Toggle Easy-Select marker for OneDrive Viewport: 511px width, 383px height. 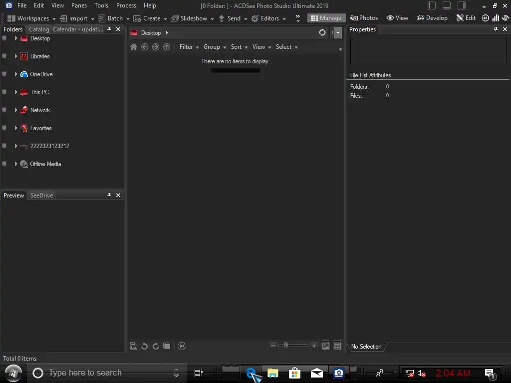click(x=4, y=74)
